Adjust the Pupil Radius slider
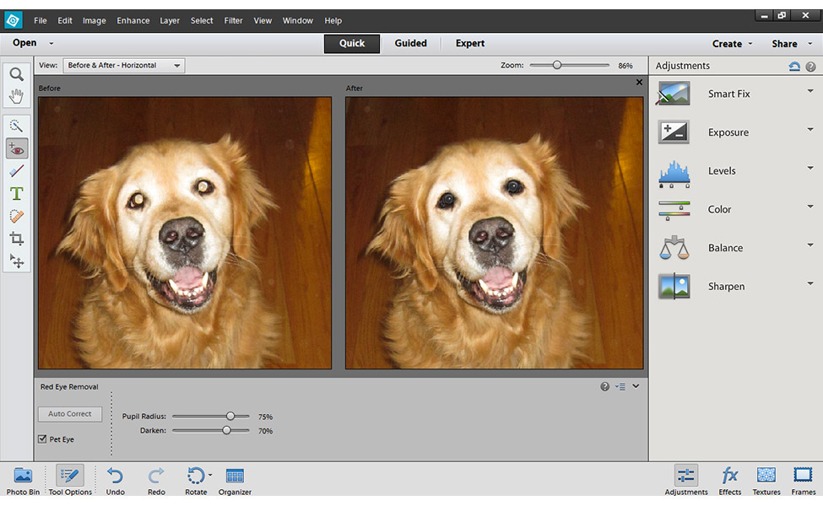 coord(230,417)
